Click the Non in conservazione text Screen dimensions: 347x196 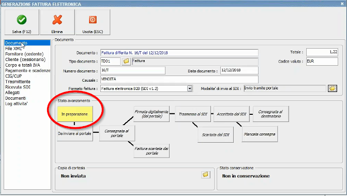point(246,176)
